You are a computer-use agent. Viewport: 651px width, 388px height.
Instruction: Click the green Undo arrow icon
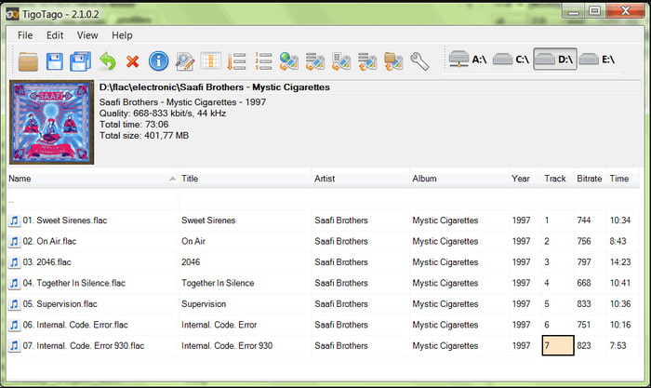(108, 61)
